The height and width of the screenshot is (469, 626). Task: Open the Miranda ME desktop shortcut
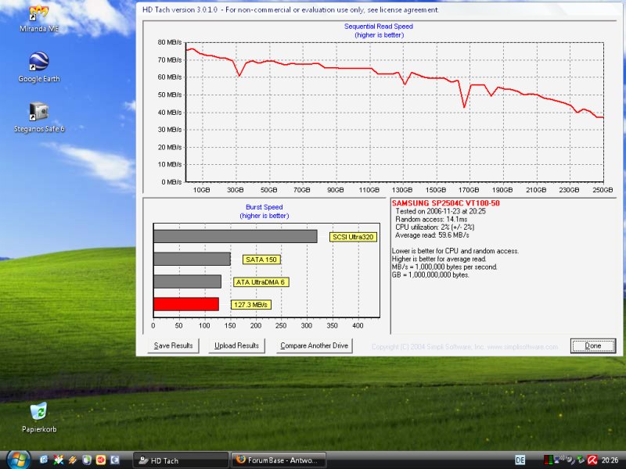pos(38,18)
